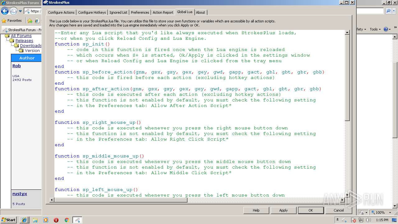Image resolution: width=398 pixels, height=224 pixels.
Task: Click the Lua editor horizontal scrollbar thumb
Action: point(121,200)
